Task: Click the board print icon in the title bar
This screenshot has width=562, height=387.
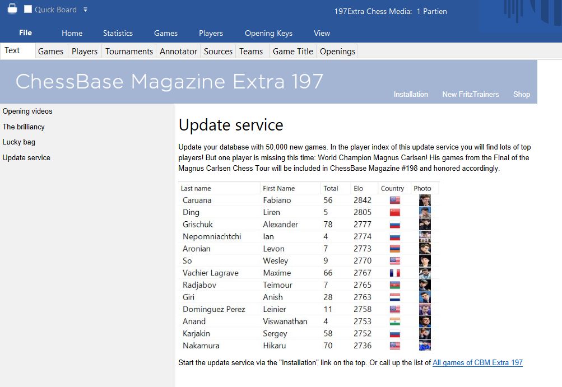Action: [x=12, y=8]
